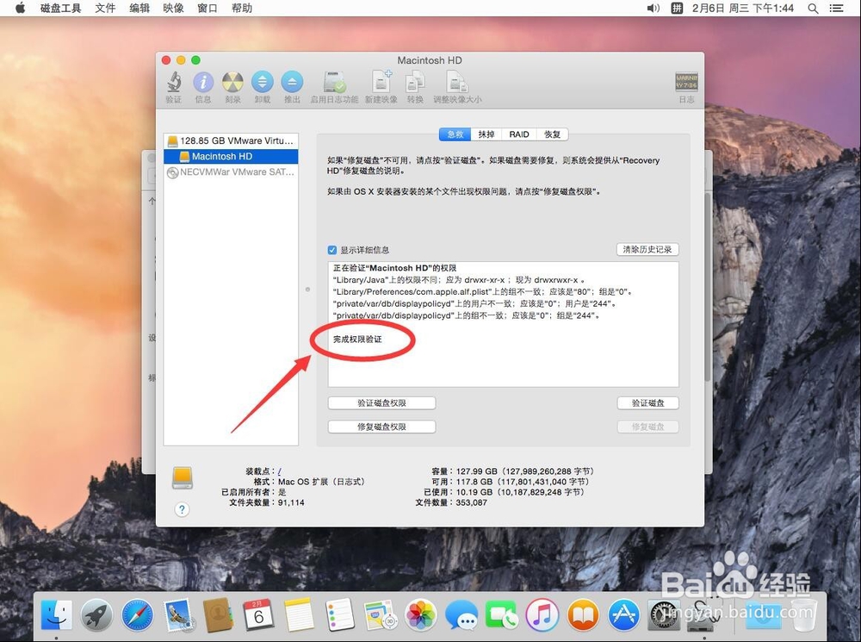Viewport: 861px width, 642px height.
Task: Click the Library/Java permissions log line
Action: pos(459,280)
